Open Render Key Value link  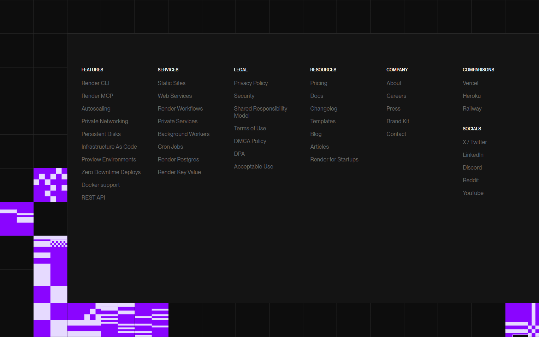[179, 172]
